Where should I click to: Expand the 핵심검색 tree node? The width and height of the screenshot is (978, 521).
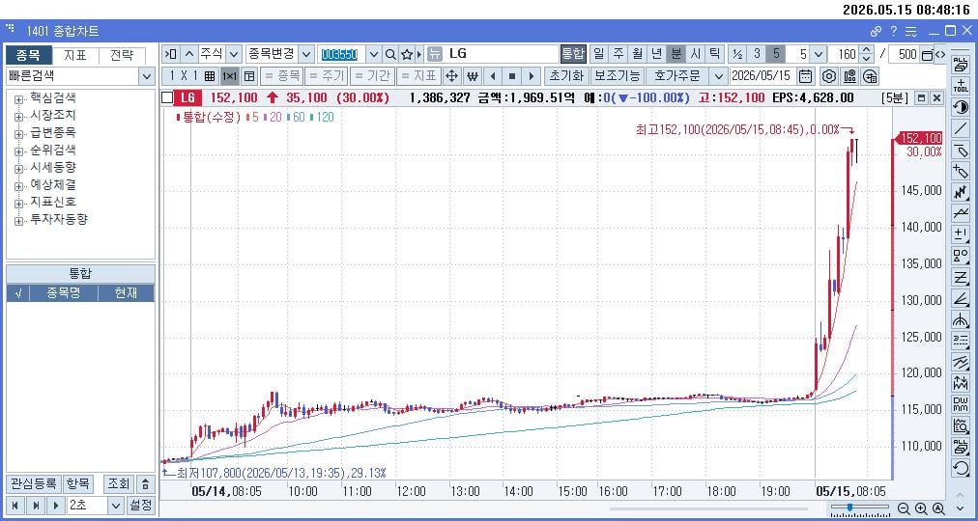[18, 99]
